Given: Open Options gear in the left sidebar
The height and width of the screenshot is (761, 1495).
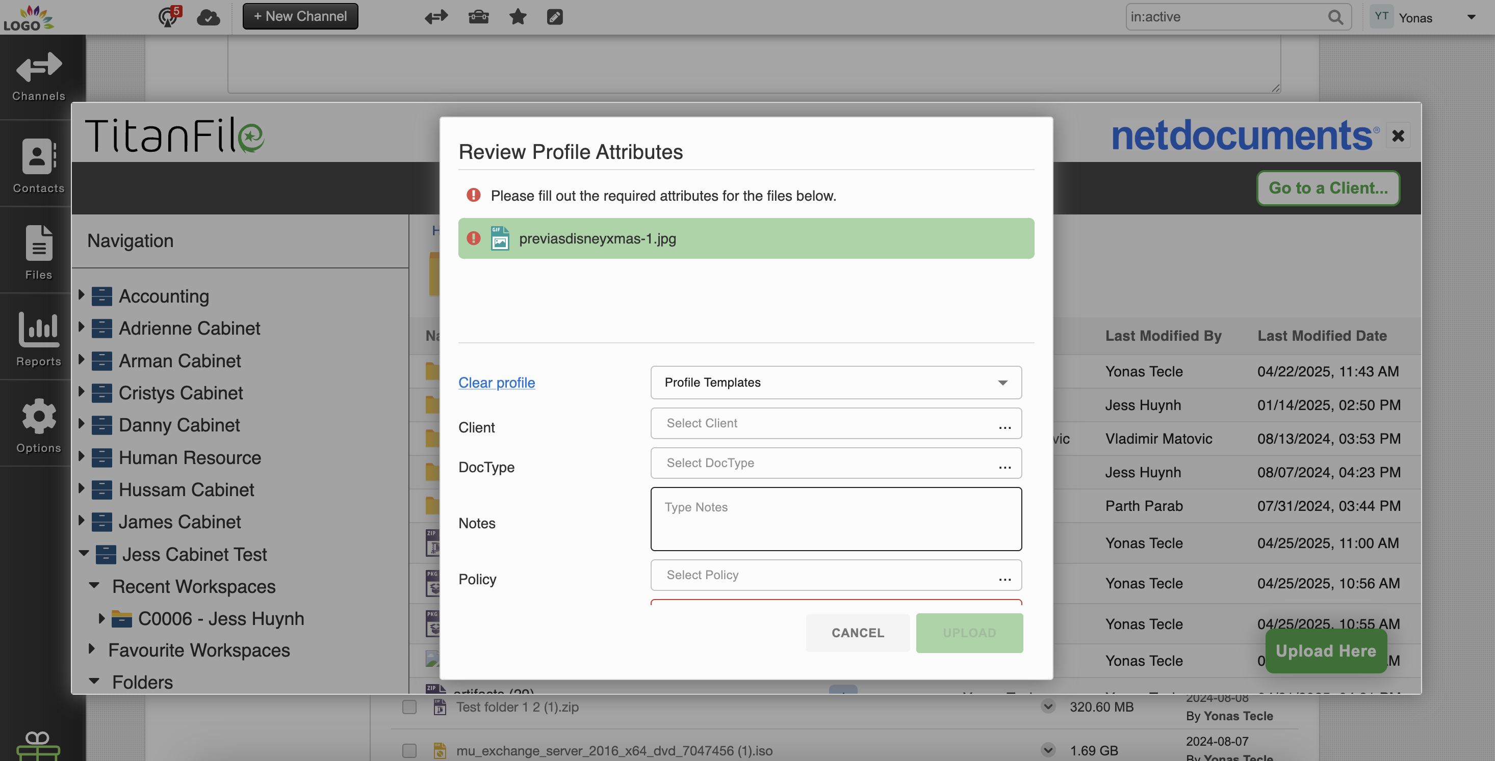Looking at the screenshot, I should coord(39,425).
